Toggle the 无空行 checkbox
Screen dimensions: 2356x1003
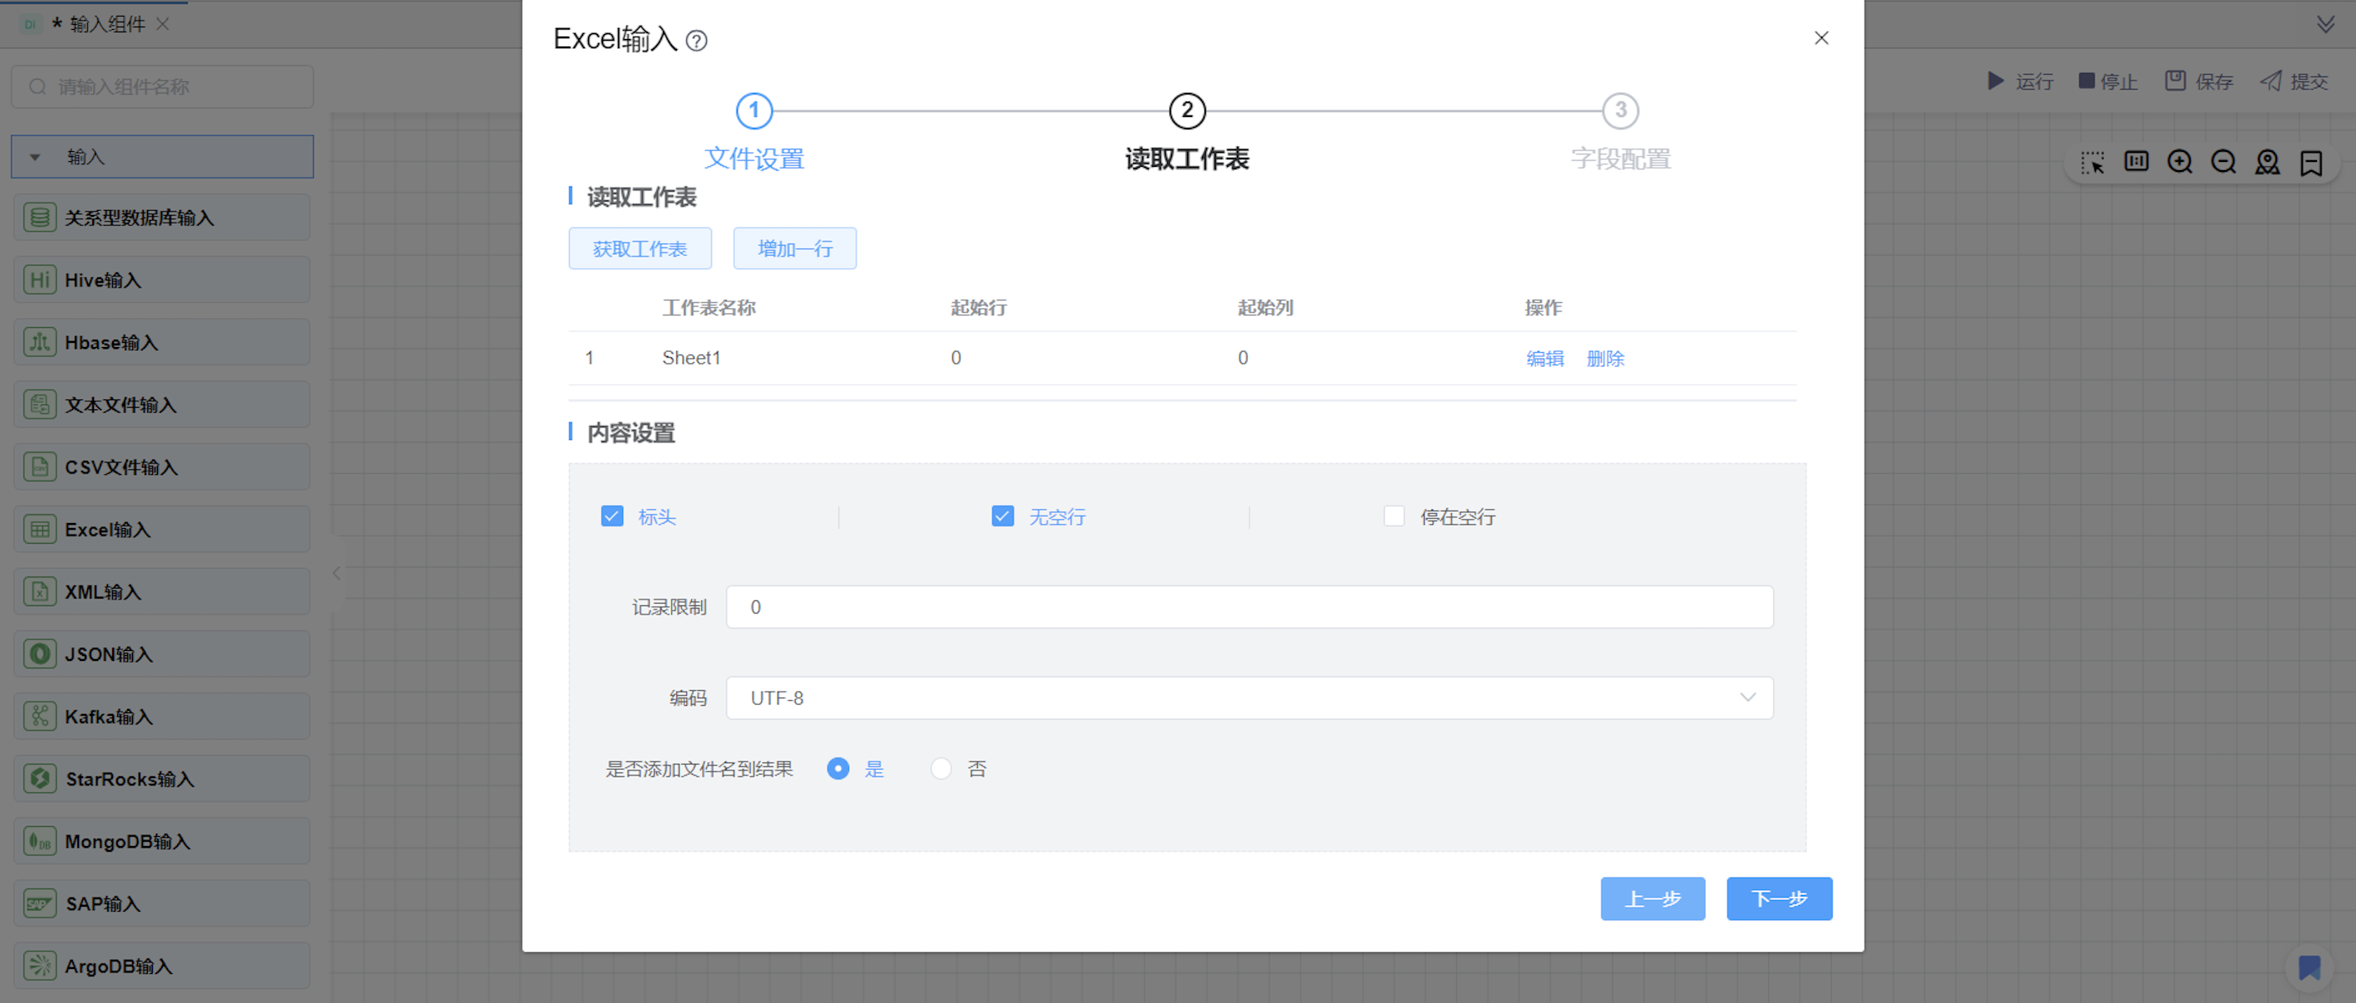1003,516
